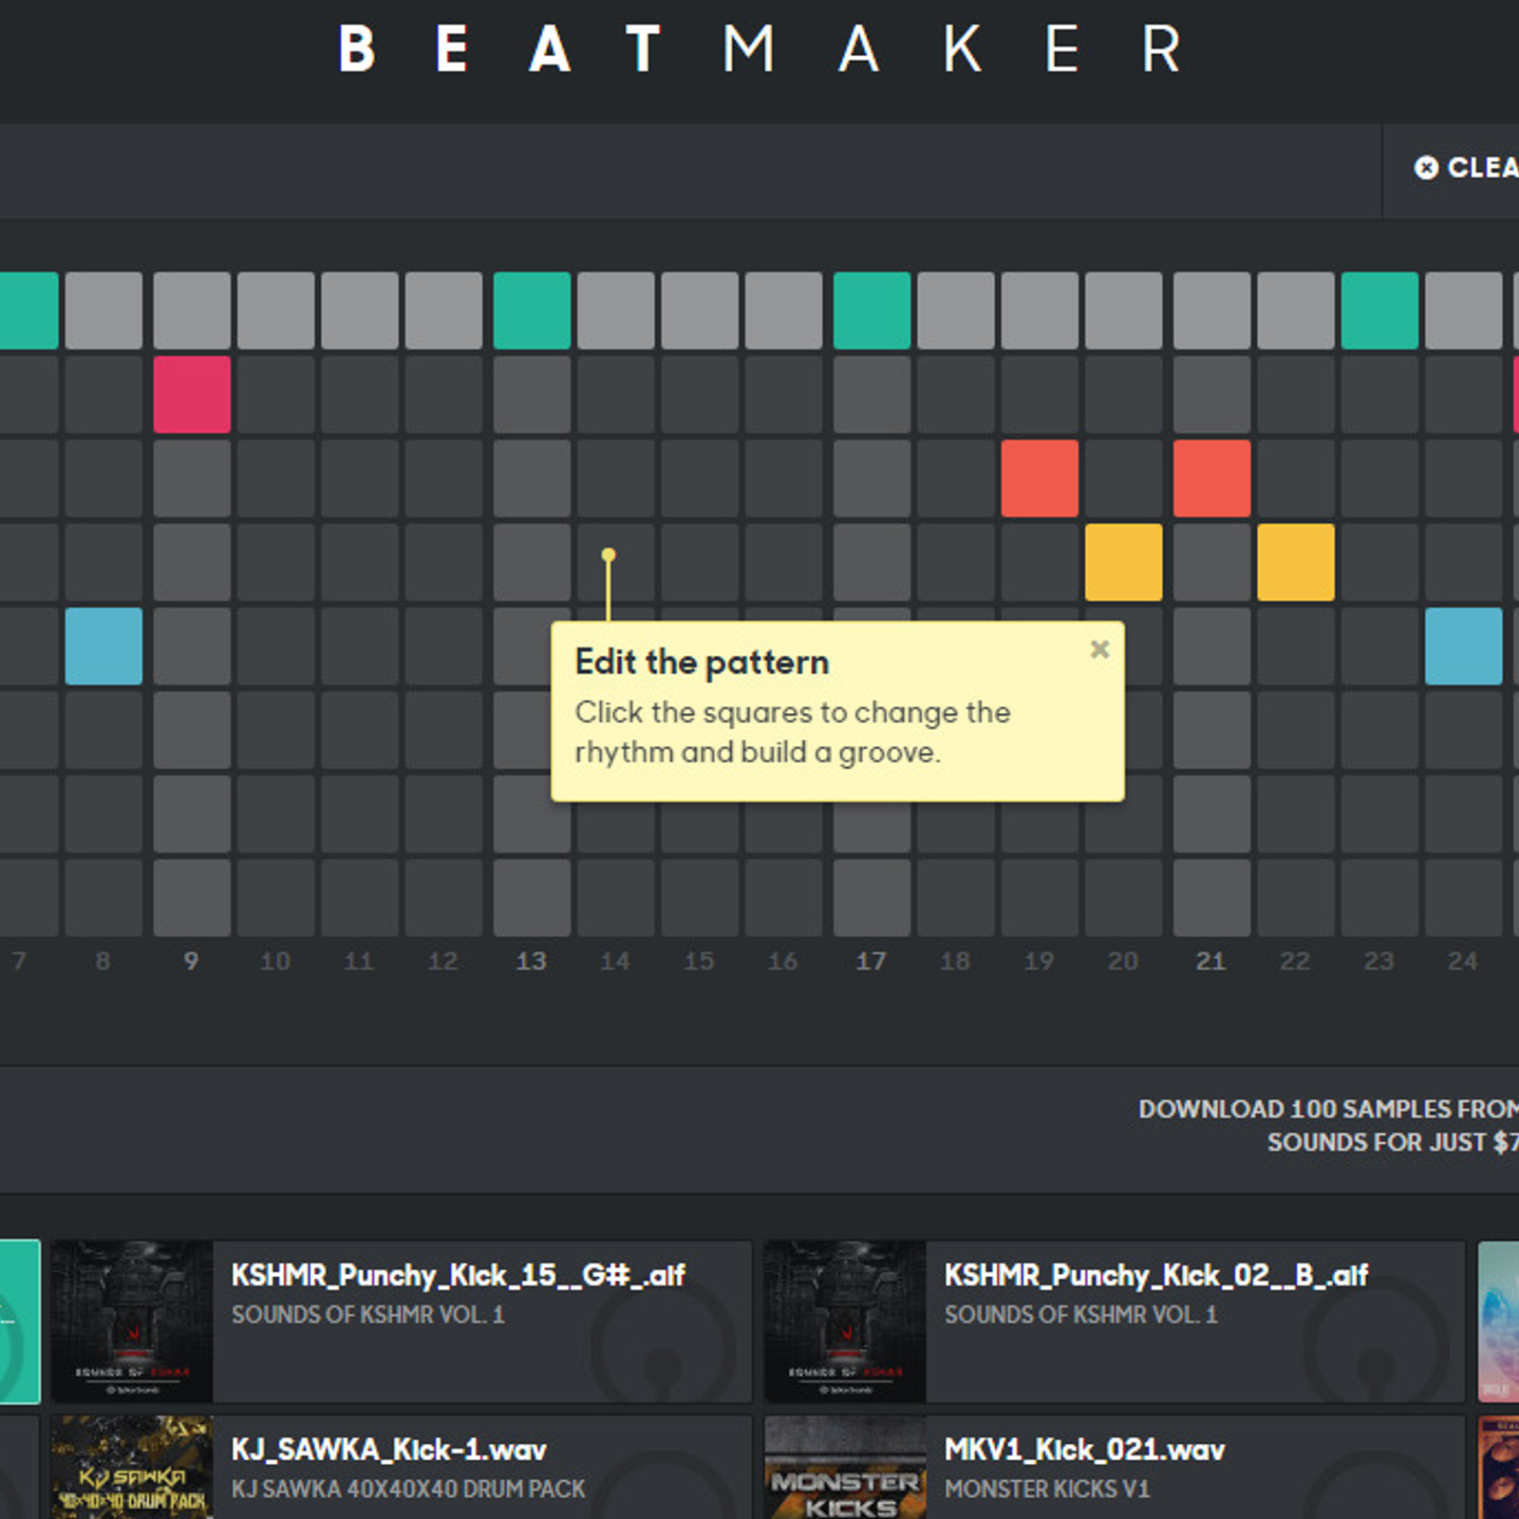Open KSHMR Punchy Kick 02 cover thumbnail
This screenshot has width=1519, height=1519.
pos(845,1321)
